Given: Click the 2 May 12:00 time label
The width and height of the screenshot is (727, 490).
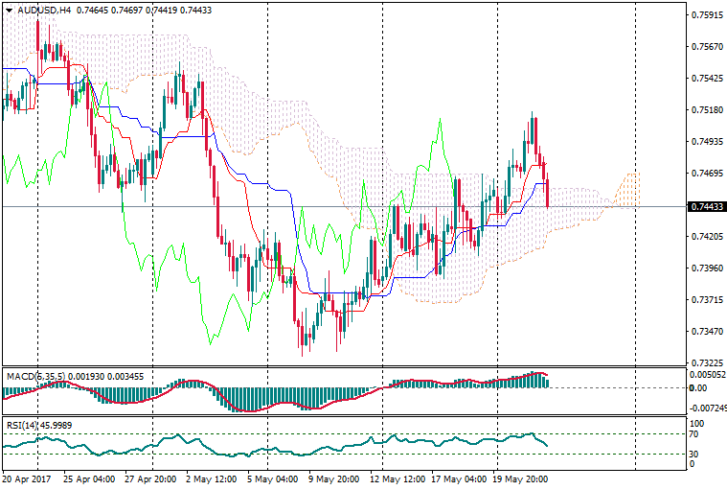Looking at the screenshot, I should (210, 478).
